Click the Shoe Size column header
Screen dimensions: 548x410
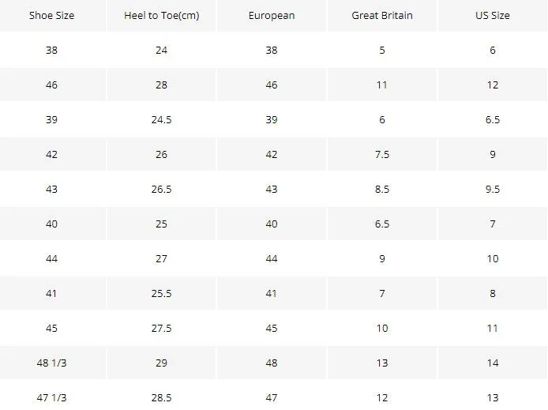click(52, 15)
